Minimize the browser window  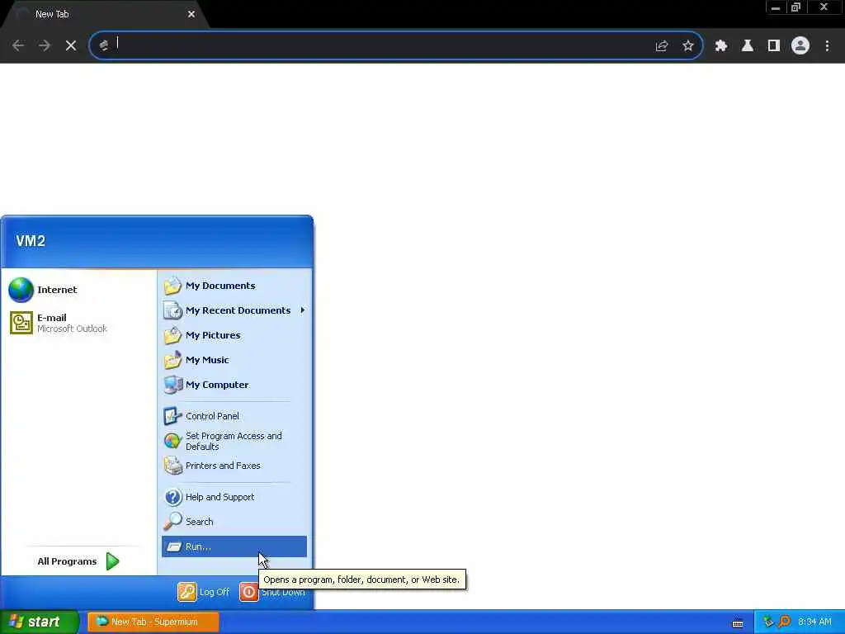pos(776,7)
